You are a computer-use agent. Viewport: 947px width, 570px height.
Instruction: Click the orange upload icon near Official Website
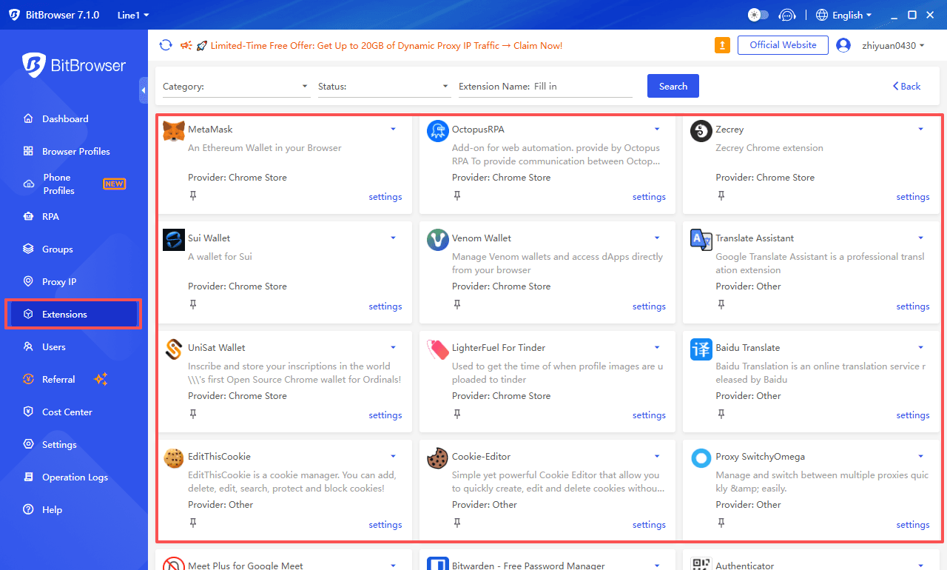point(722,45)
